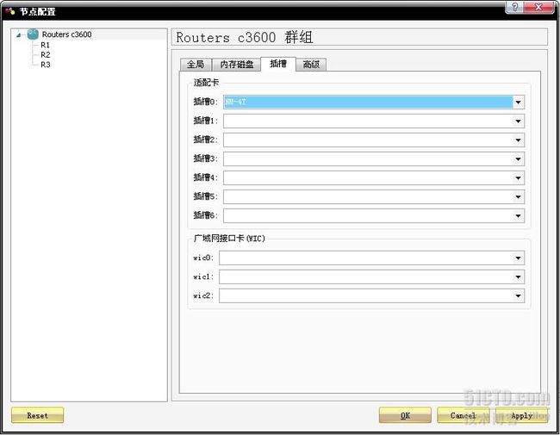This screenshot has height=435, width=560.
Task: Collapse the Routers c3600 tree node
Action: click(19, 35)
